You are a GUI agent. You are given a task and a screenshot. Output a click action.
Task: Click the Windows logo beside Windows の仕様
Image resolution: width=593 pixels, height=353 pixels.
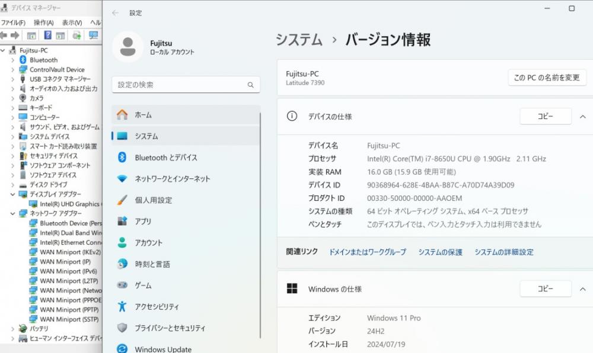(292, 289)
